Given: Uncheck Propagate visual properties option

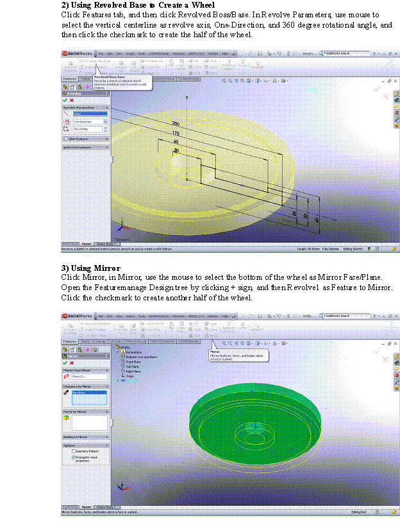Looking at the screenshot, I should click(74, 457).
